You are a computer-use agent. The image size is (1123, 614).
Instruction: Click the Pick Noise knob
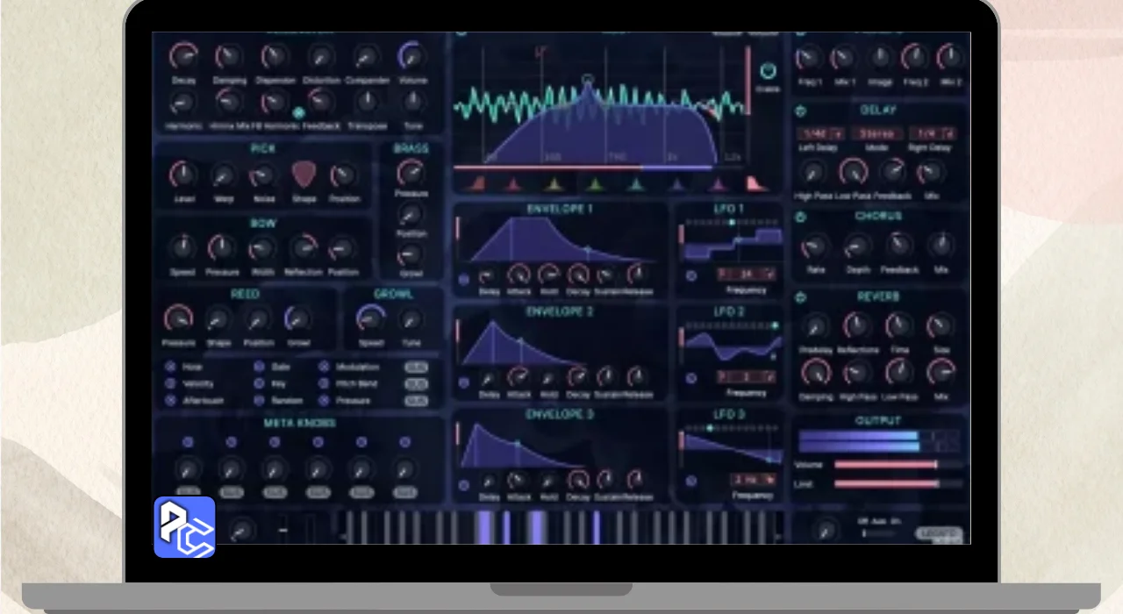(262, 175)
